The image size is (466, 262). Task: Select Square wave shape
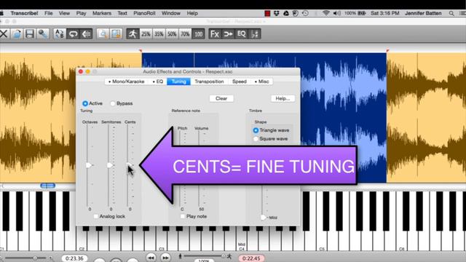[256, 139]
